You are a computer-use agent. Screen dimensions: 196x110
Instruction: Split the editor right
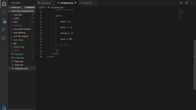click(187, 3)
